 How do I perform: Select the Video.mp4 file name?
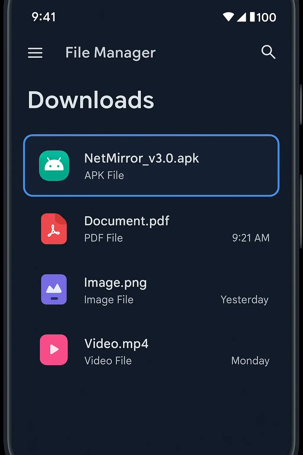pos(116,344)
